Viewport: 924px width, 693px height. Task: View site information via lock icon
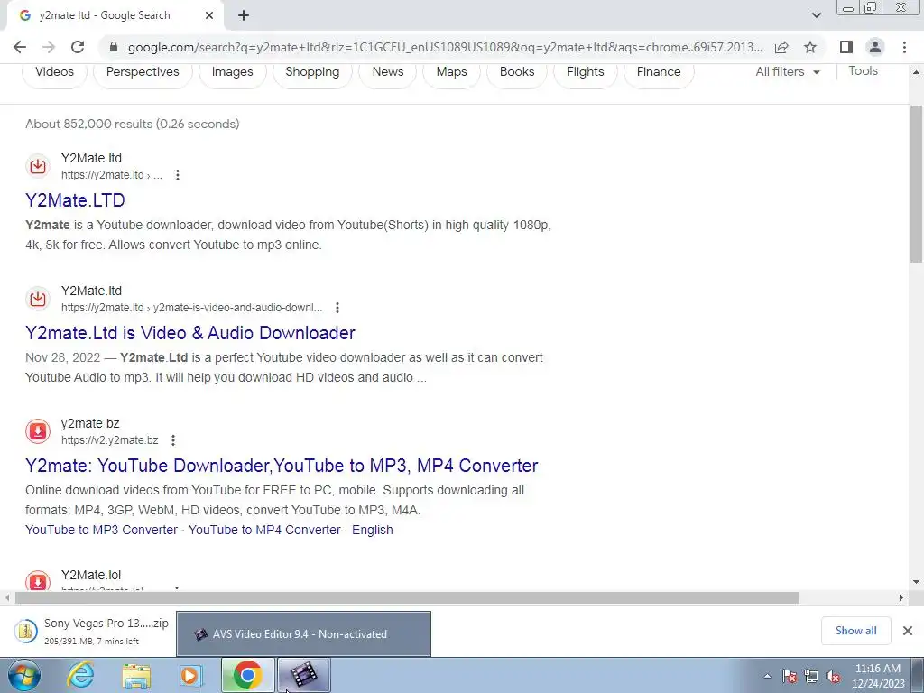click(x=114, y=47)
